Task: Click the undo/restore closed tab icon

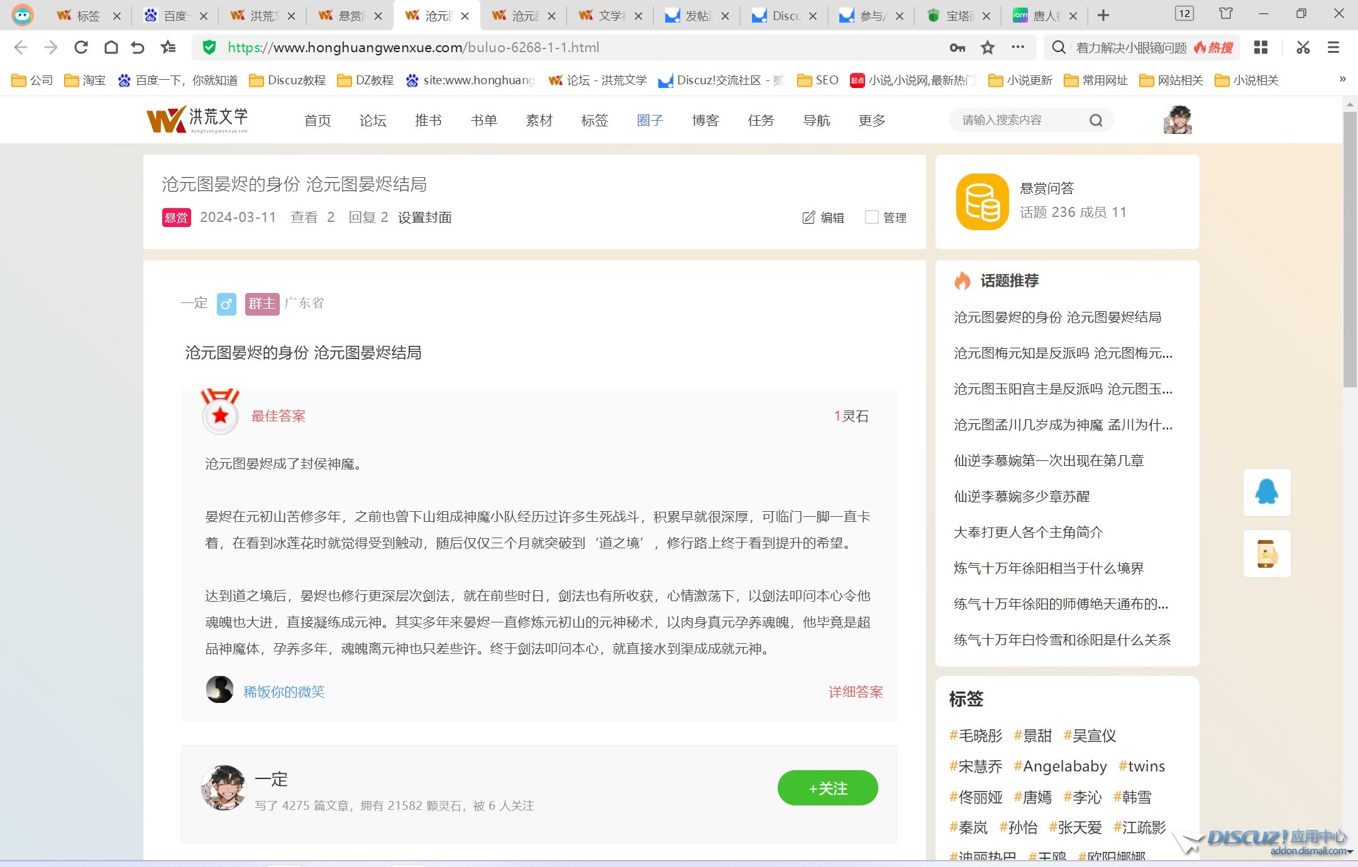Action: pos(138,47)
